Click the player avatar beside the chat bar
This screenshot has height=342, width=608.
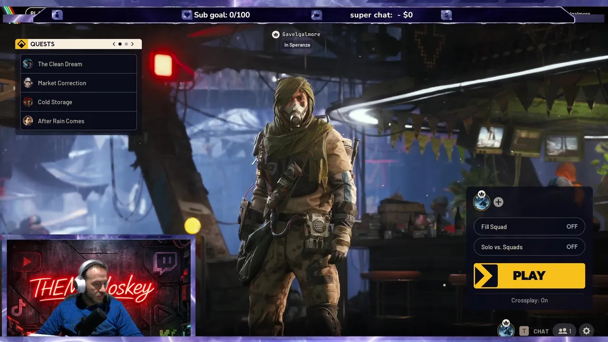(506, 329)
